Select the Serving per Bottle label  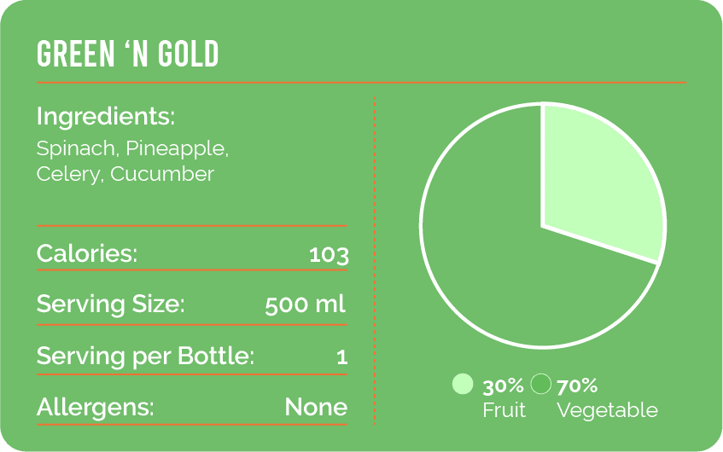click(145, 356)
